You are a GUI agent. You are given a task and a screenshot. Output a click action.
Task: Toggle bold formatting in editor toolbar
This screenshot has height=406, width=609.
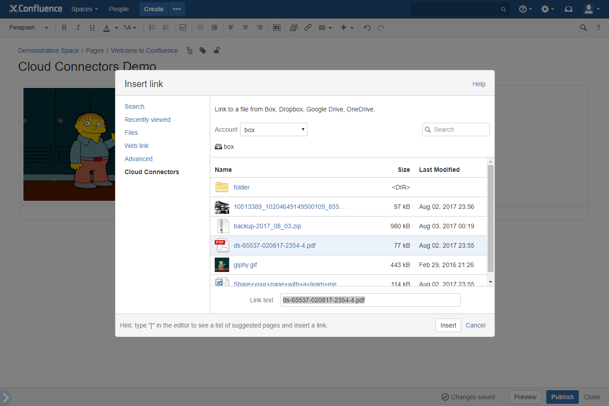coord(64,28)
